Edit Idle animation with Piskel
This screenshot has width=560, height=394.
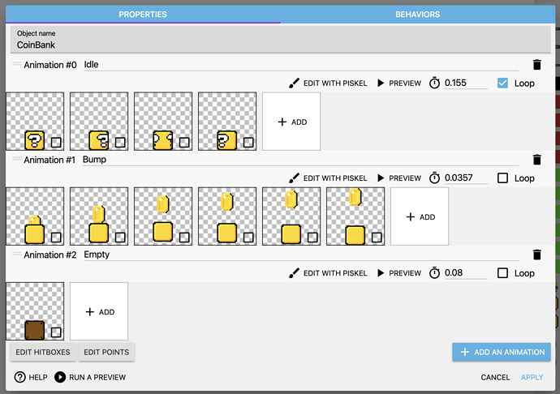pos(328,84)
